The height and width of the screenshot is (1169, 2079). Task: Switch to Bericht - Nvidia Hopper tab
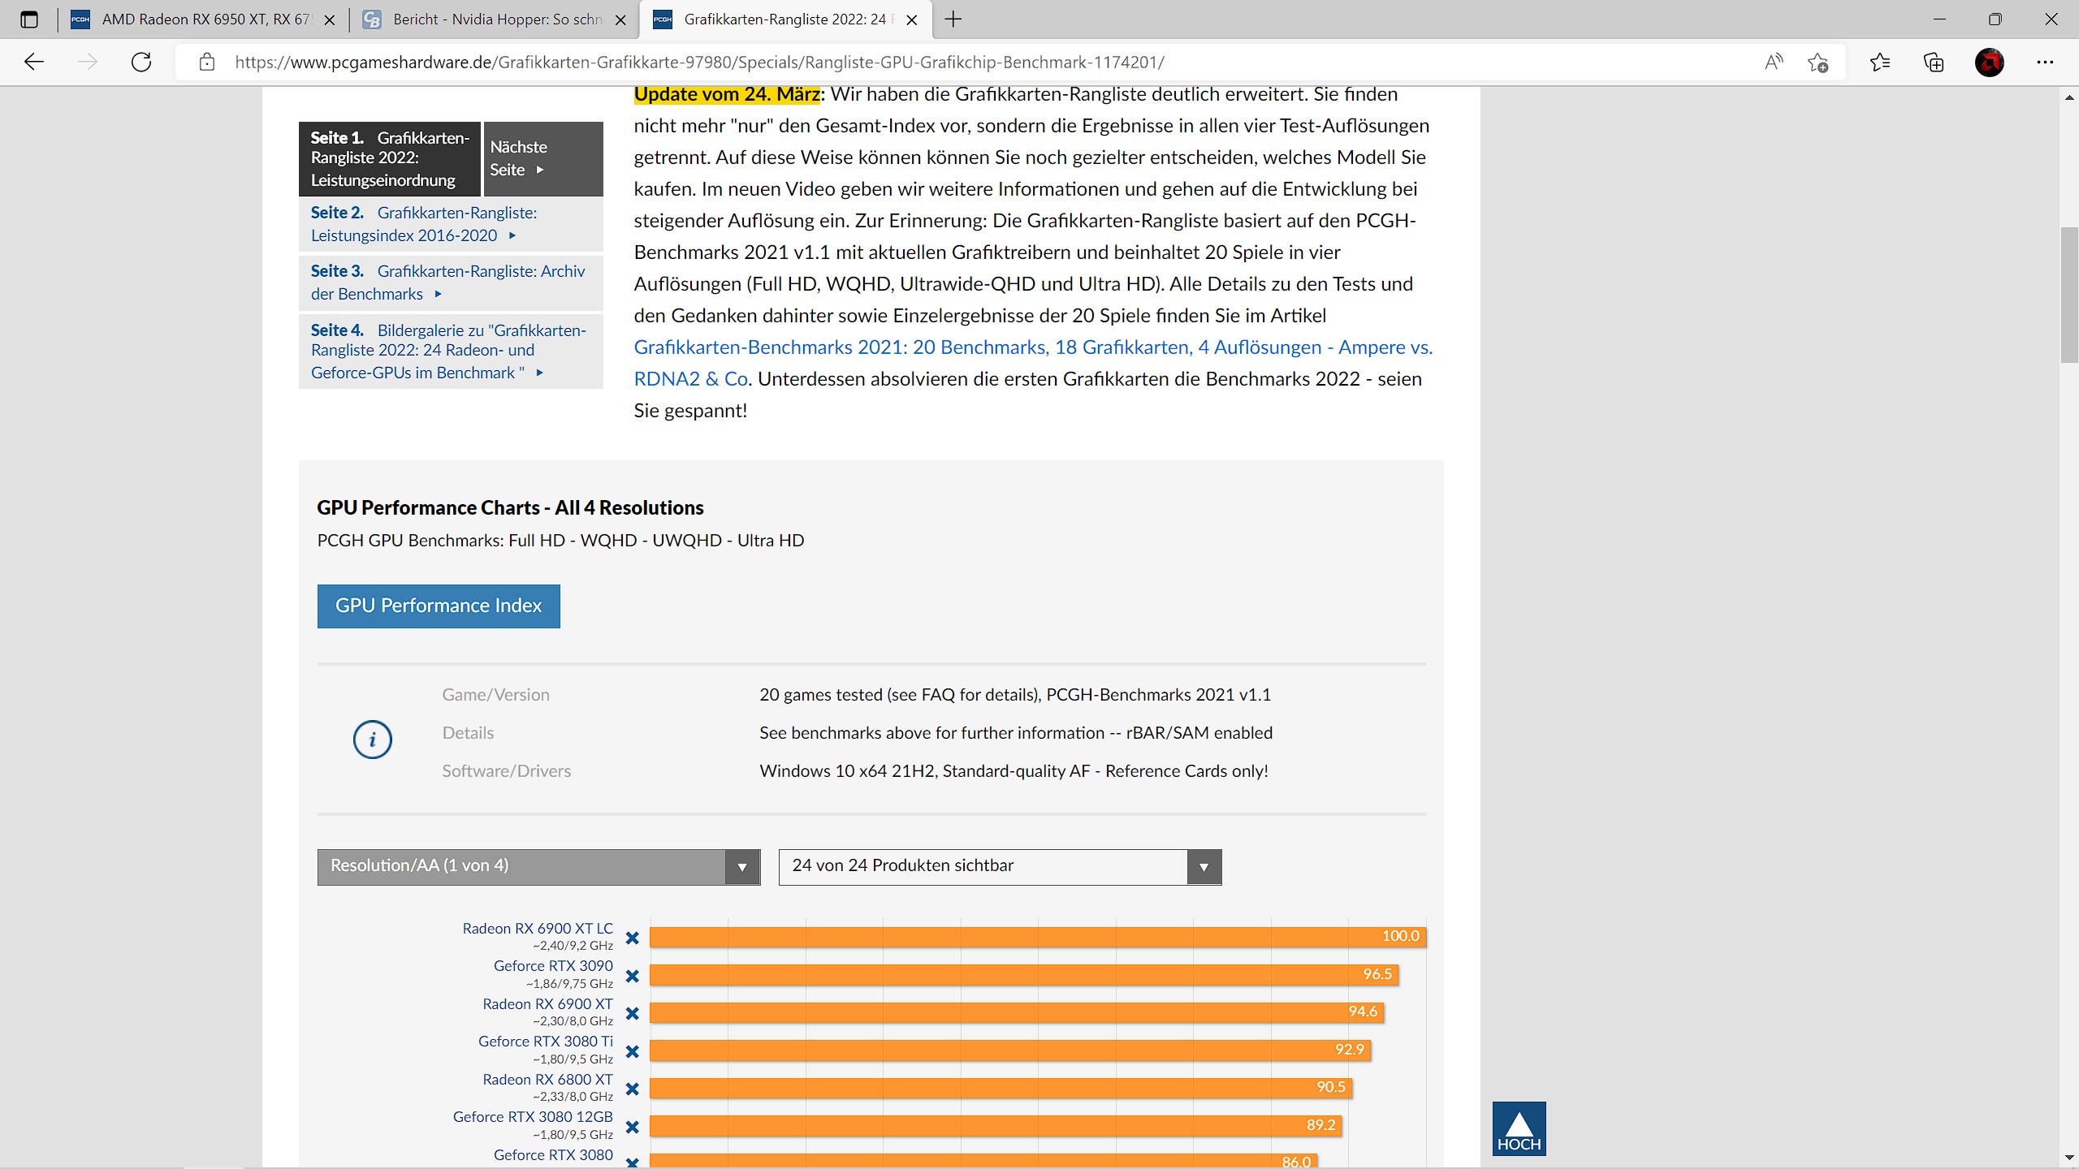point(495,19)
